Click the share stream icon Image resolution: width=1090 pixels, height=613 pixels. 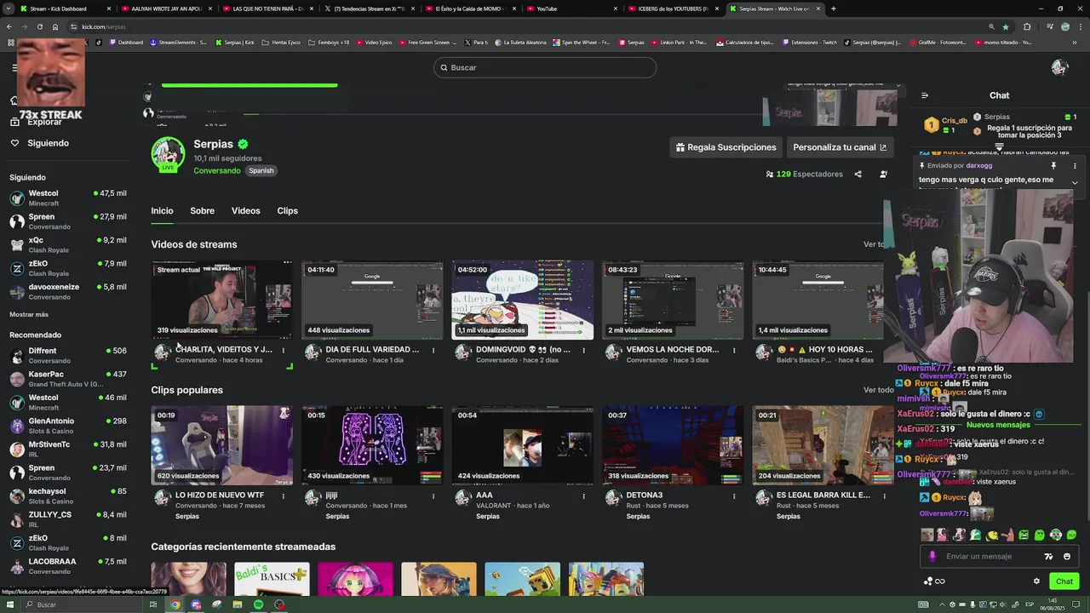858,174
